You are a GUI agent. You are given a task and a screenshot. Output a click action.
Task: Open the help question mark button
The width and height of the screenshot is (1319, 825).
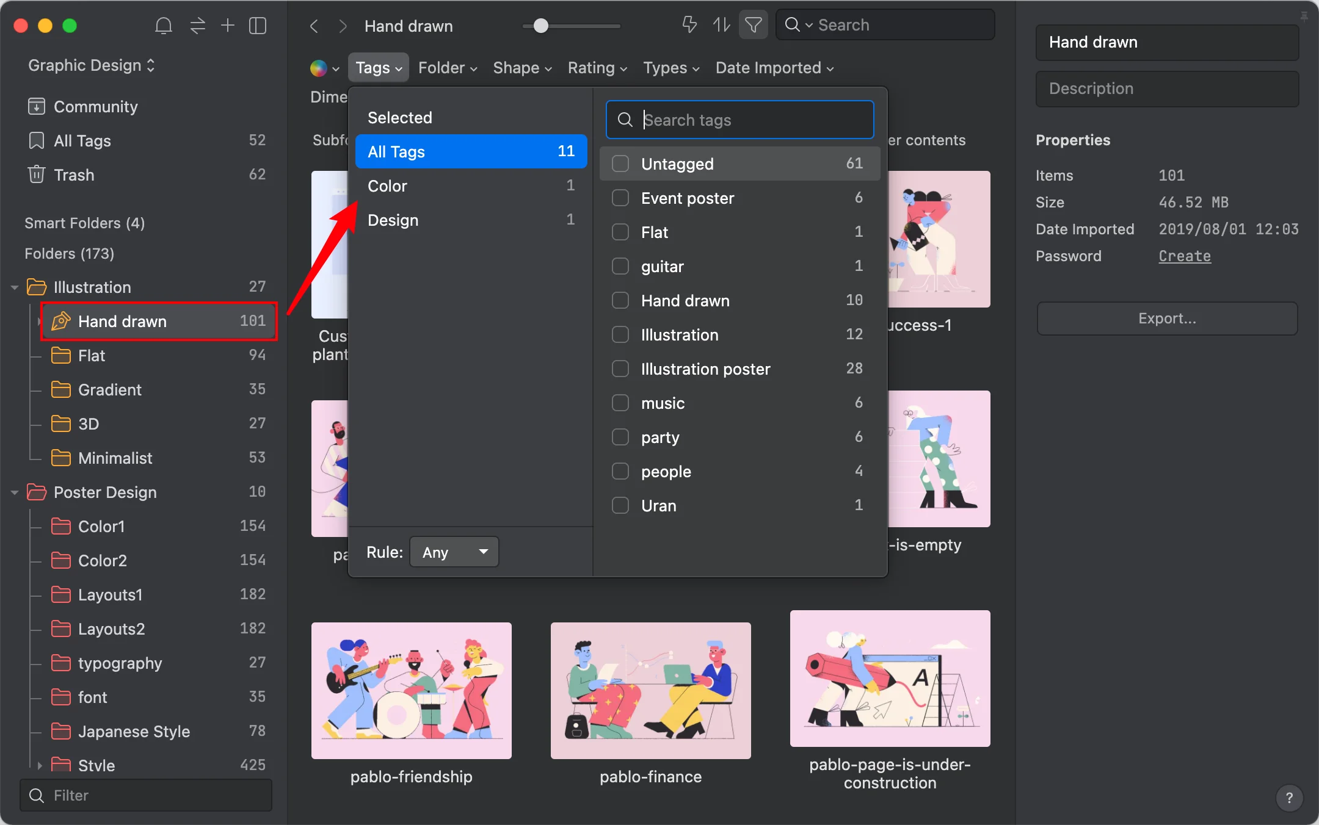1289,798
